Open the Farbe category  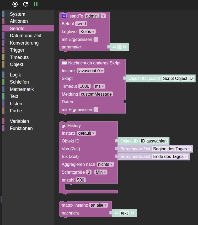(x=28, y=111)
